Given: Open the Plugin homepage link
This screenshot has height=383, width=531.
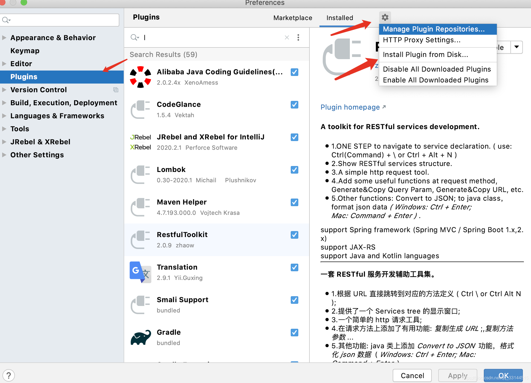Looking at the screenshot, I should 353,107.
